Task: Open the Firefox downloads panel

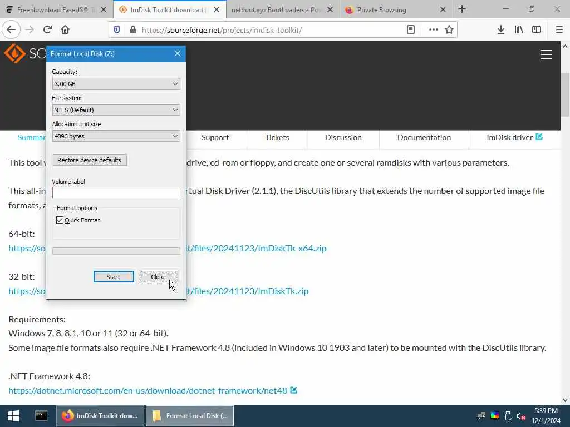Action: point(501,30)
